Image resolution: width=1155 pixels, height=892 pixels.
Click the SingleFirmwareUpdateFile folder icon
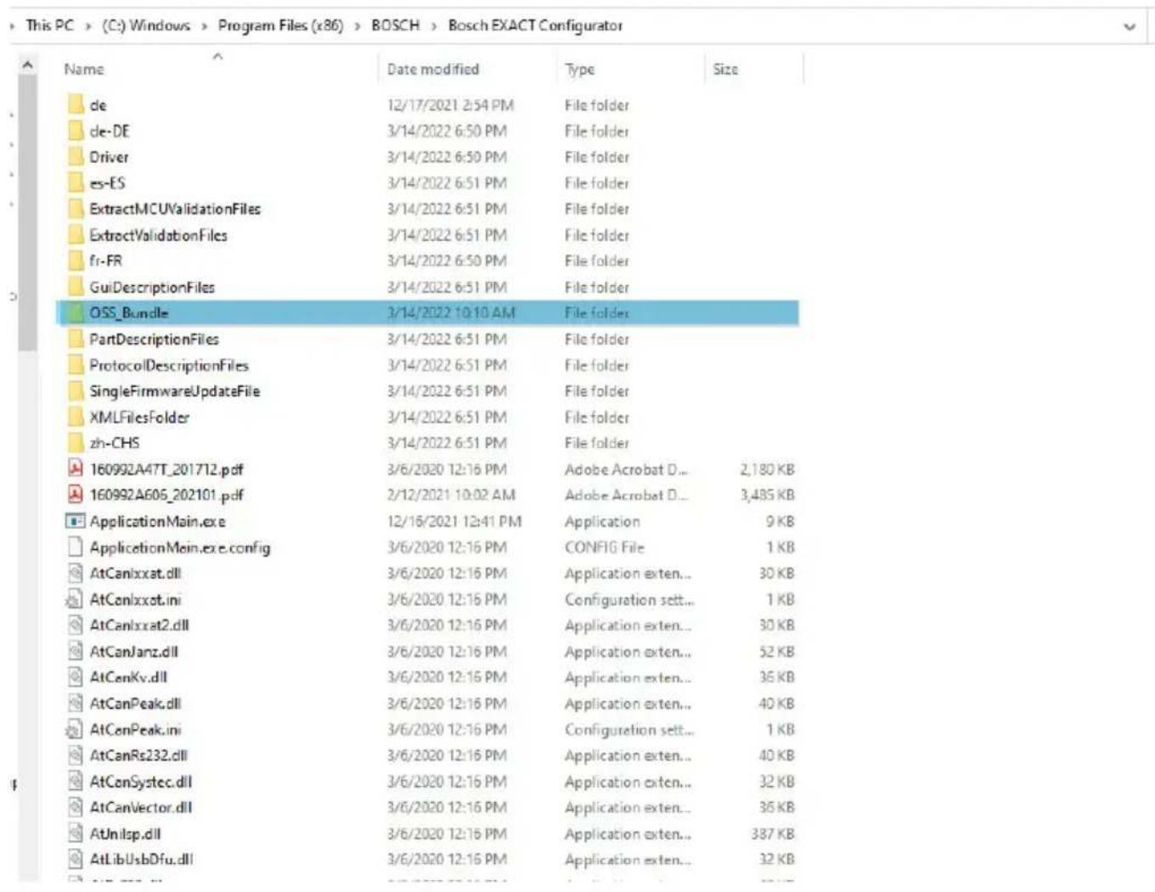pos(76,391)
